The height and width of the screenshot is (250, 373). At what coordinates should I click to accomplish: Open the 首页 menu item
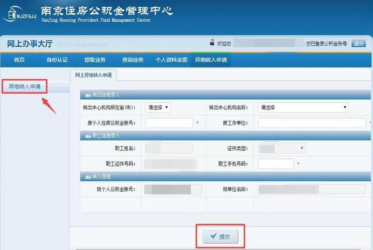tap(19, 59)
